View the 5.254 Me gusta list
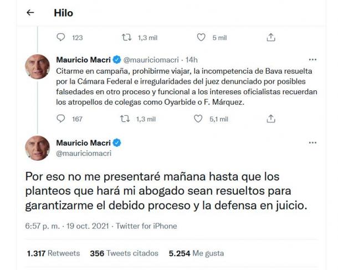338x270 pixels. point(196,253)
